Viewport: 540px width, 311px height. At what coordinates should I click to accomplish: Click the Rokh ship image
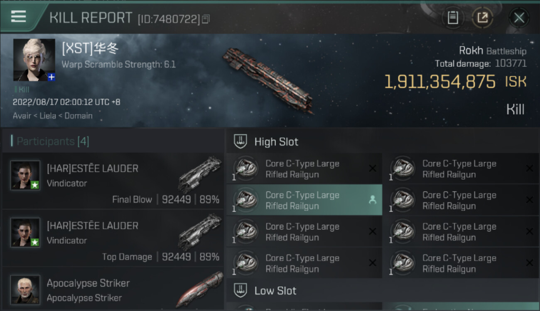point(269,80)
